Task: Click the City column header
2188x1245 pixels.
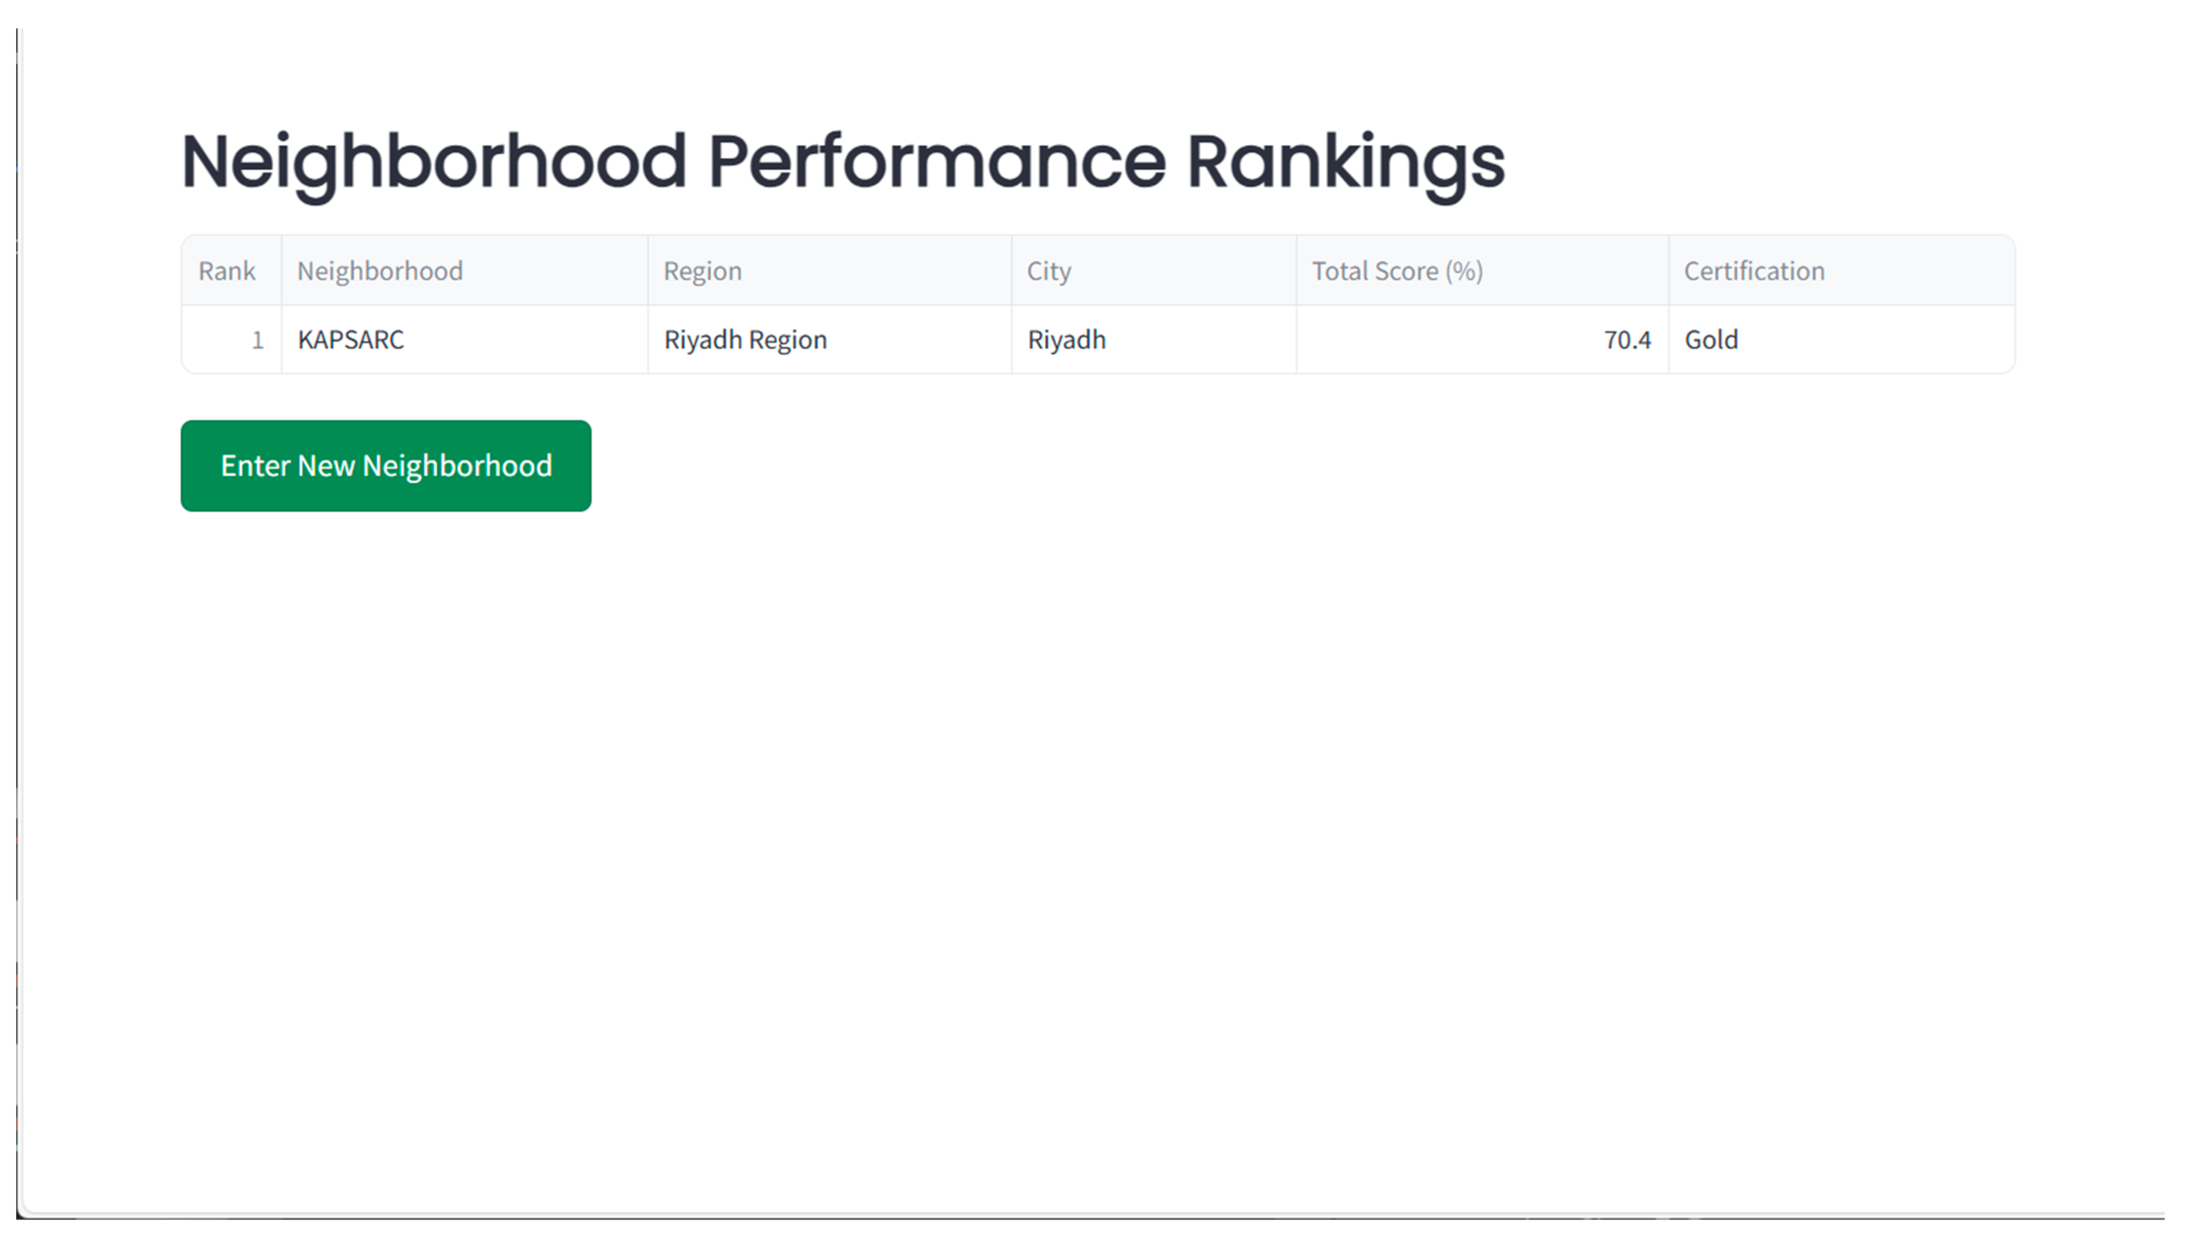Action: click(1048, 271)
